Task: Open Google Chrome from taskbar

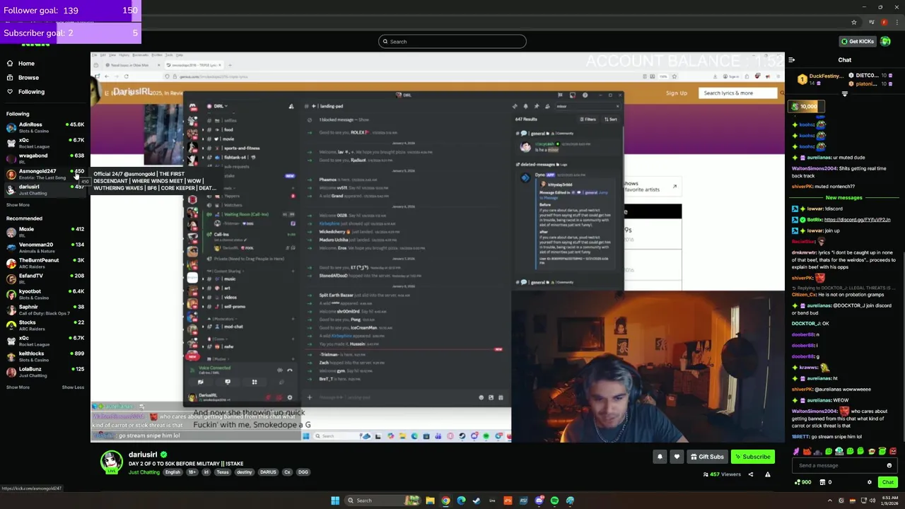Action: point(445,501)
